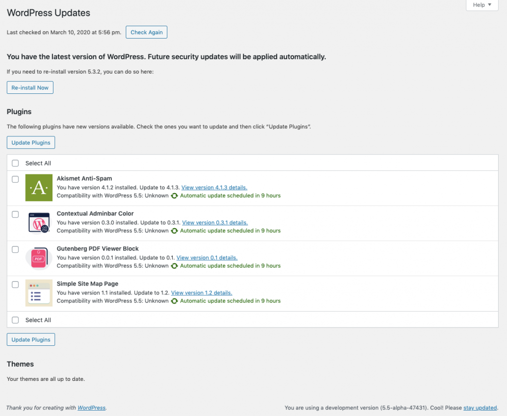The image size is (507, 416).
Task: Click Gutenberg PDF Viewer's automatic update text
Action: point(230,266)
